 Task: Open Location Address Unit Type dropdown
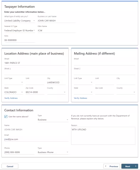(14, 82)
